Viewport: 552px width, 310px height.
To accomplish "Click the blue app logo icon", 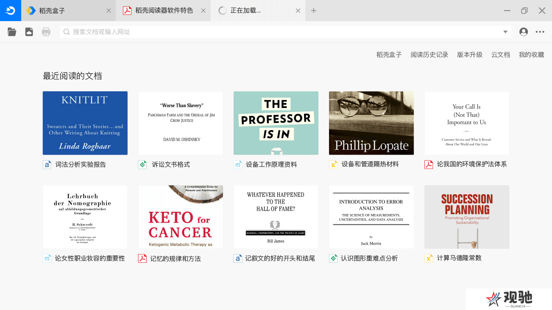I will coord(10,10).
